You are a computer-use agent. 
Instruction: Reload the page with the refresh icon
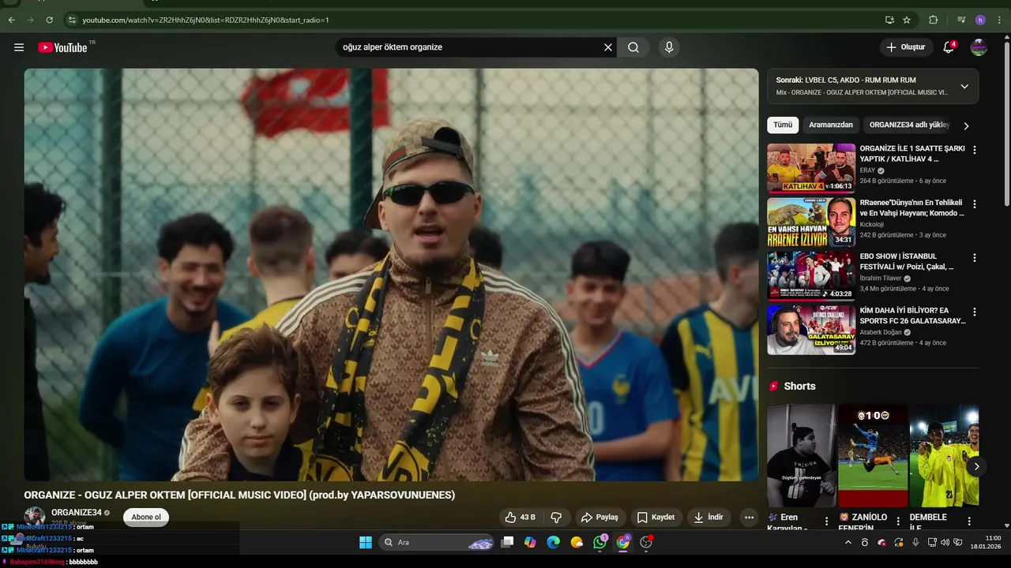pos(49,20)
